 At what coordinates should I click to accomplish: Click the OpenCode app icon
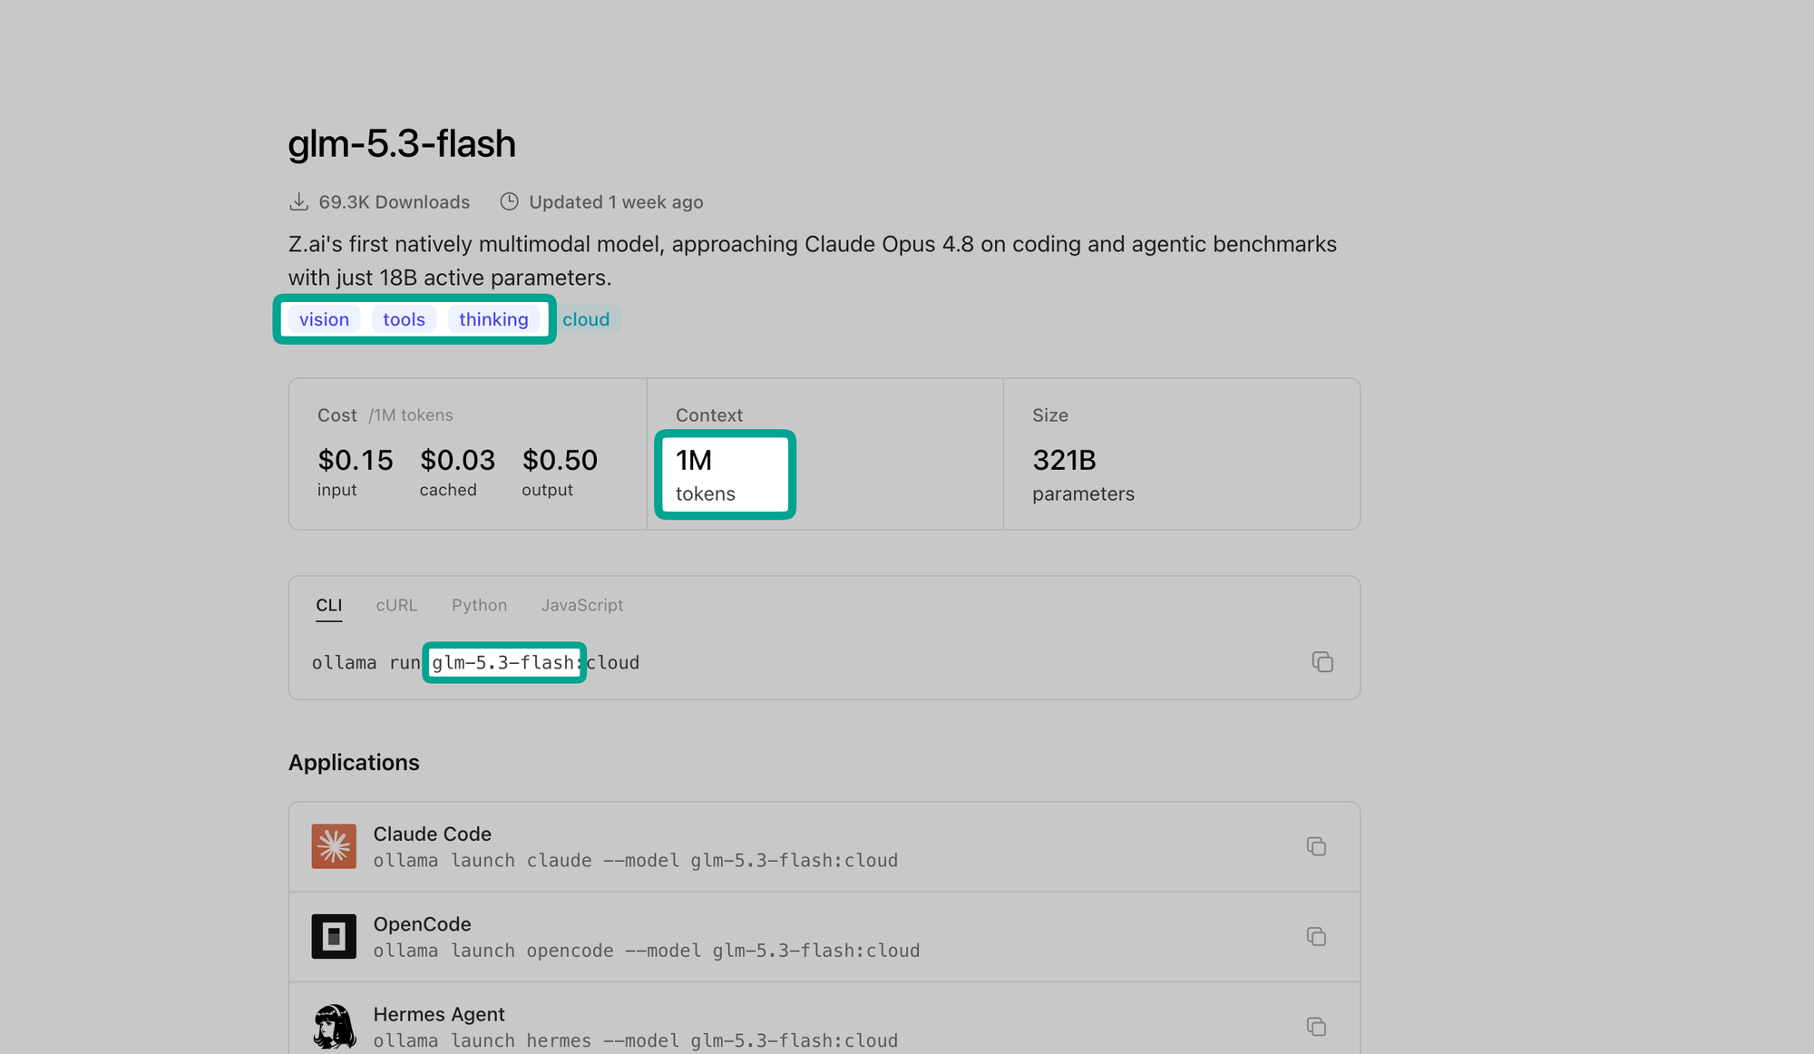(x=334, y=936)
